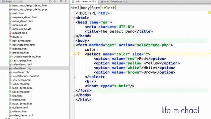211x119 pixels.
Task: Click the 'yellow' option value text
Action: point(135,63)
